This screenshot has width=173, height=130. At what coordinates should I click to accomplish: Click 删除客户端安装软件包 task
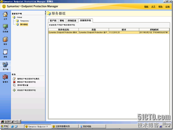coord(27,82)
